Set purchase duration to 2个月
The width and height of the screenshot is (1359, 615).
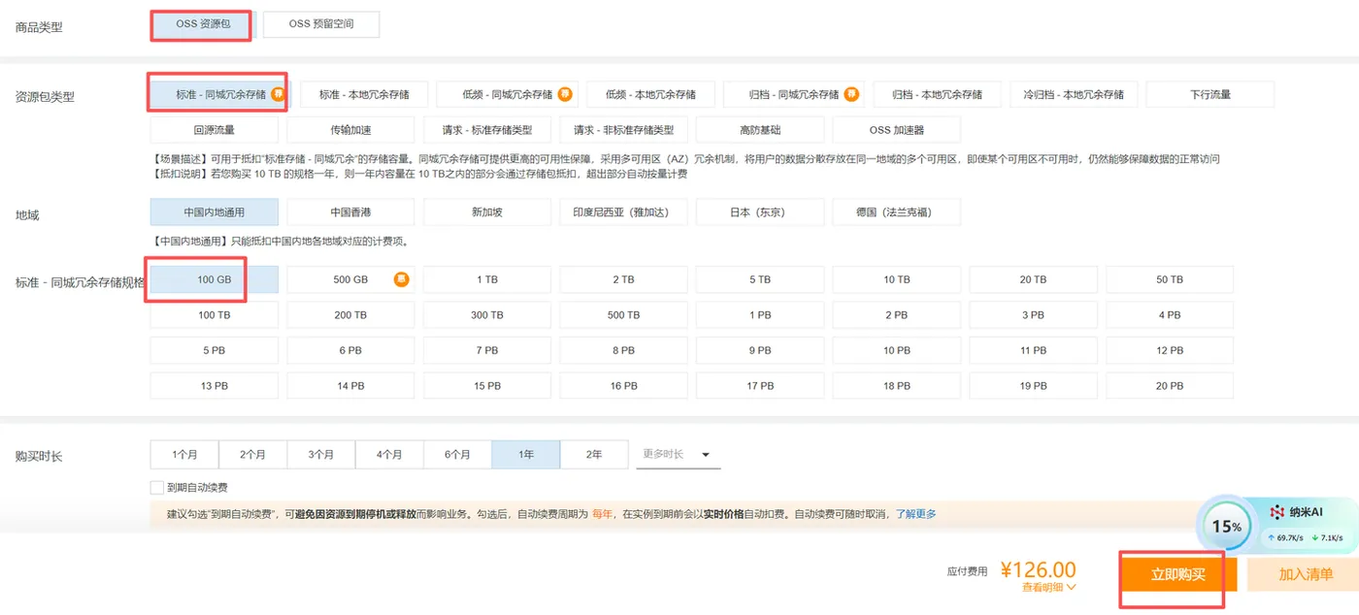(x=252, y=454)
